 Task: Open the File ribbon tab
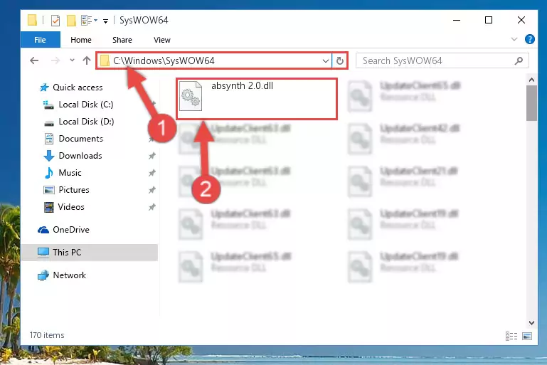click(x=40, y=40)
